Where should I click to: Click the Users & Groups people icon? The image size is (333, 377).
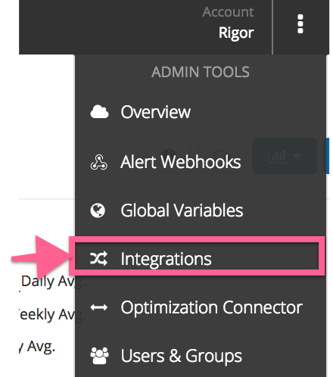coord(99,356)
